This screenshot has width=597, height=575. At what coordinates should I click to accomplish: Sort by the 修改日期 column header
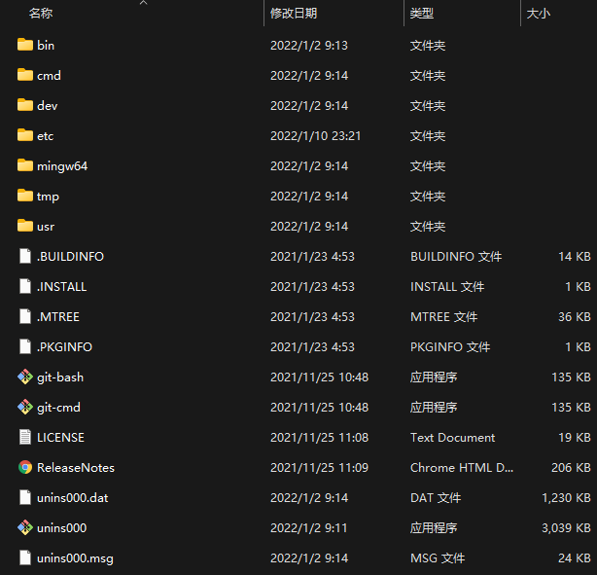[294, 14]
